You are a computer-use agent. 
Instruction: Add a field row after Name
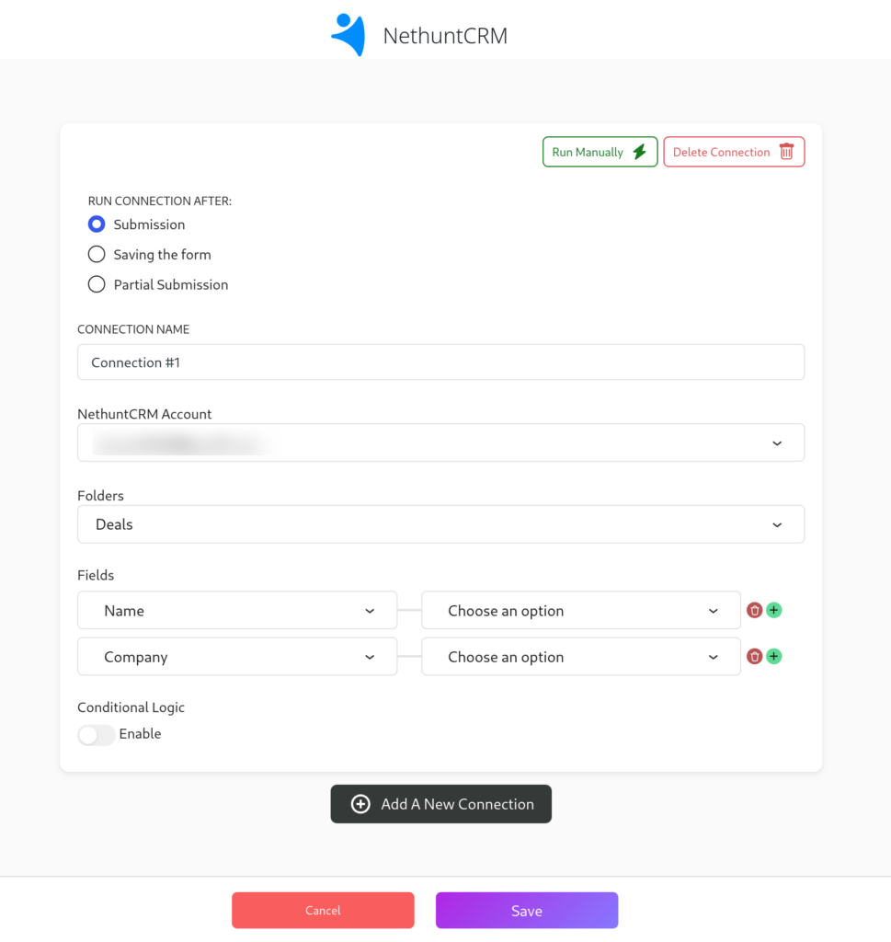point(774,611)
